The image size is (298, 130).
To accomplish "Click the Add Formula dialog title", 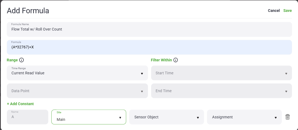I will (28, 11).
